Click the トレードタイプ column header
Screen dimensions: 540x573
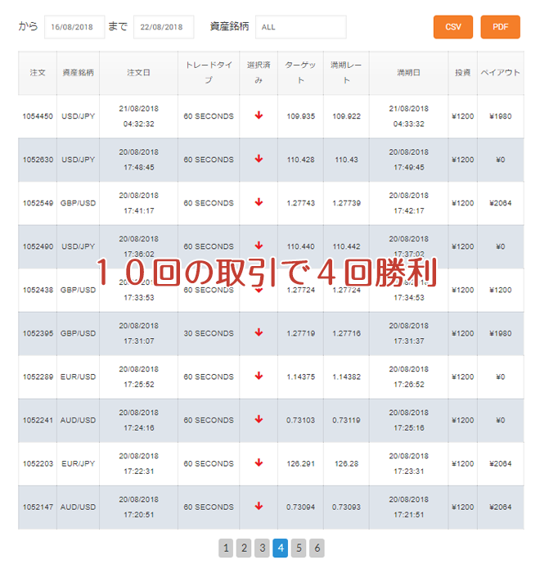[209, 73]
